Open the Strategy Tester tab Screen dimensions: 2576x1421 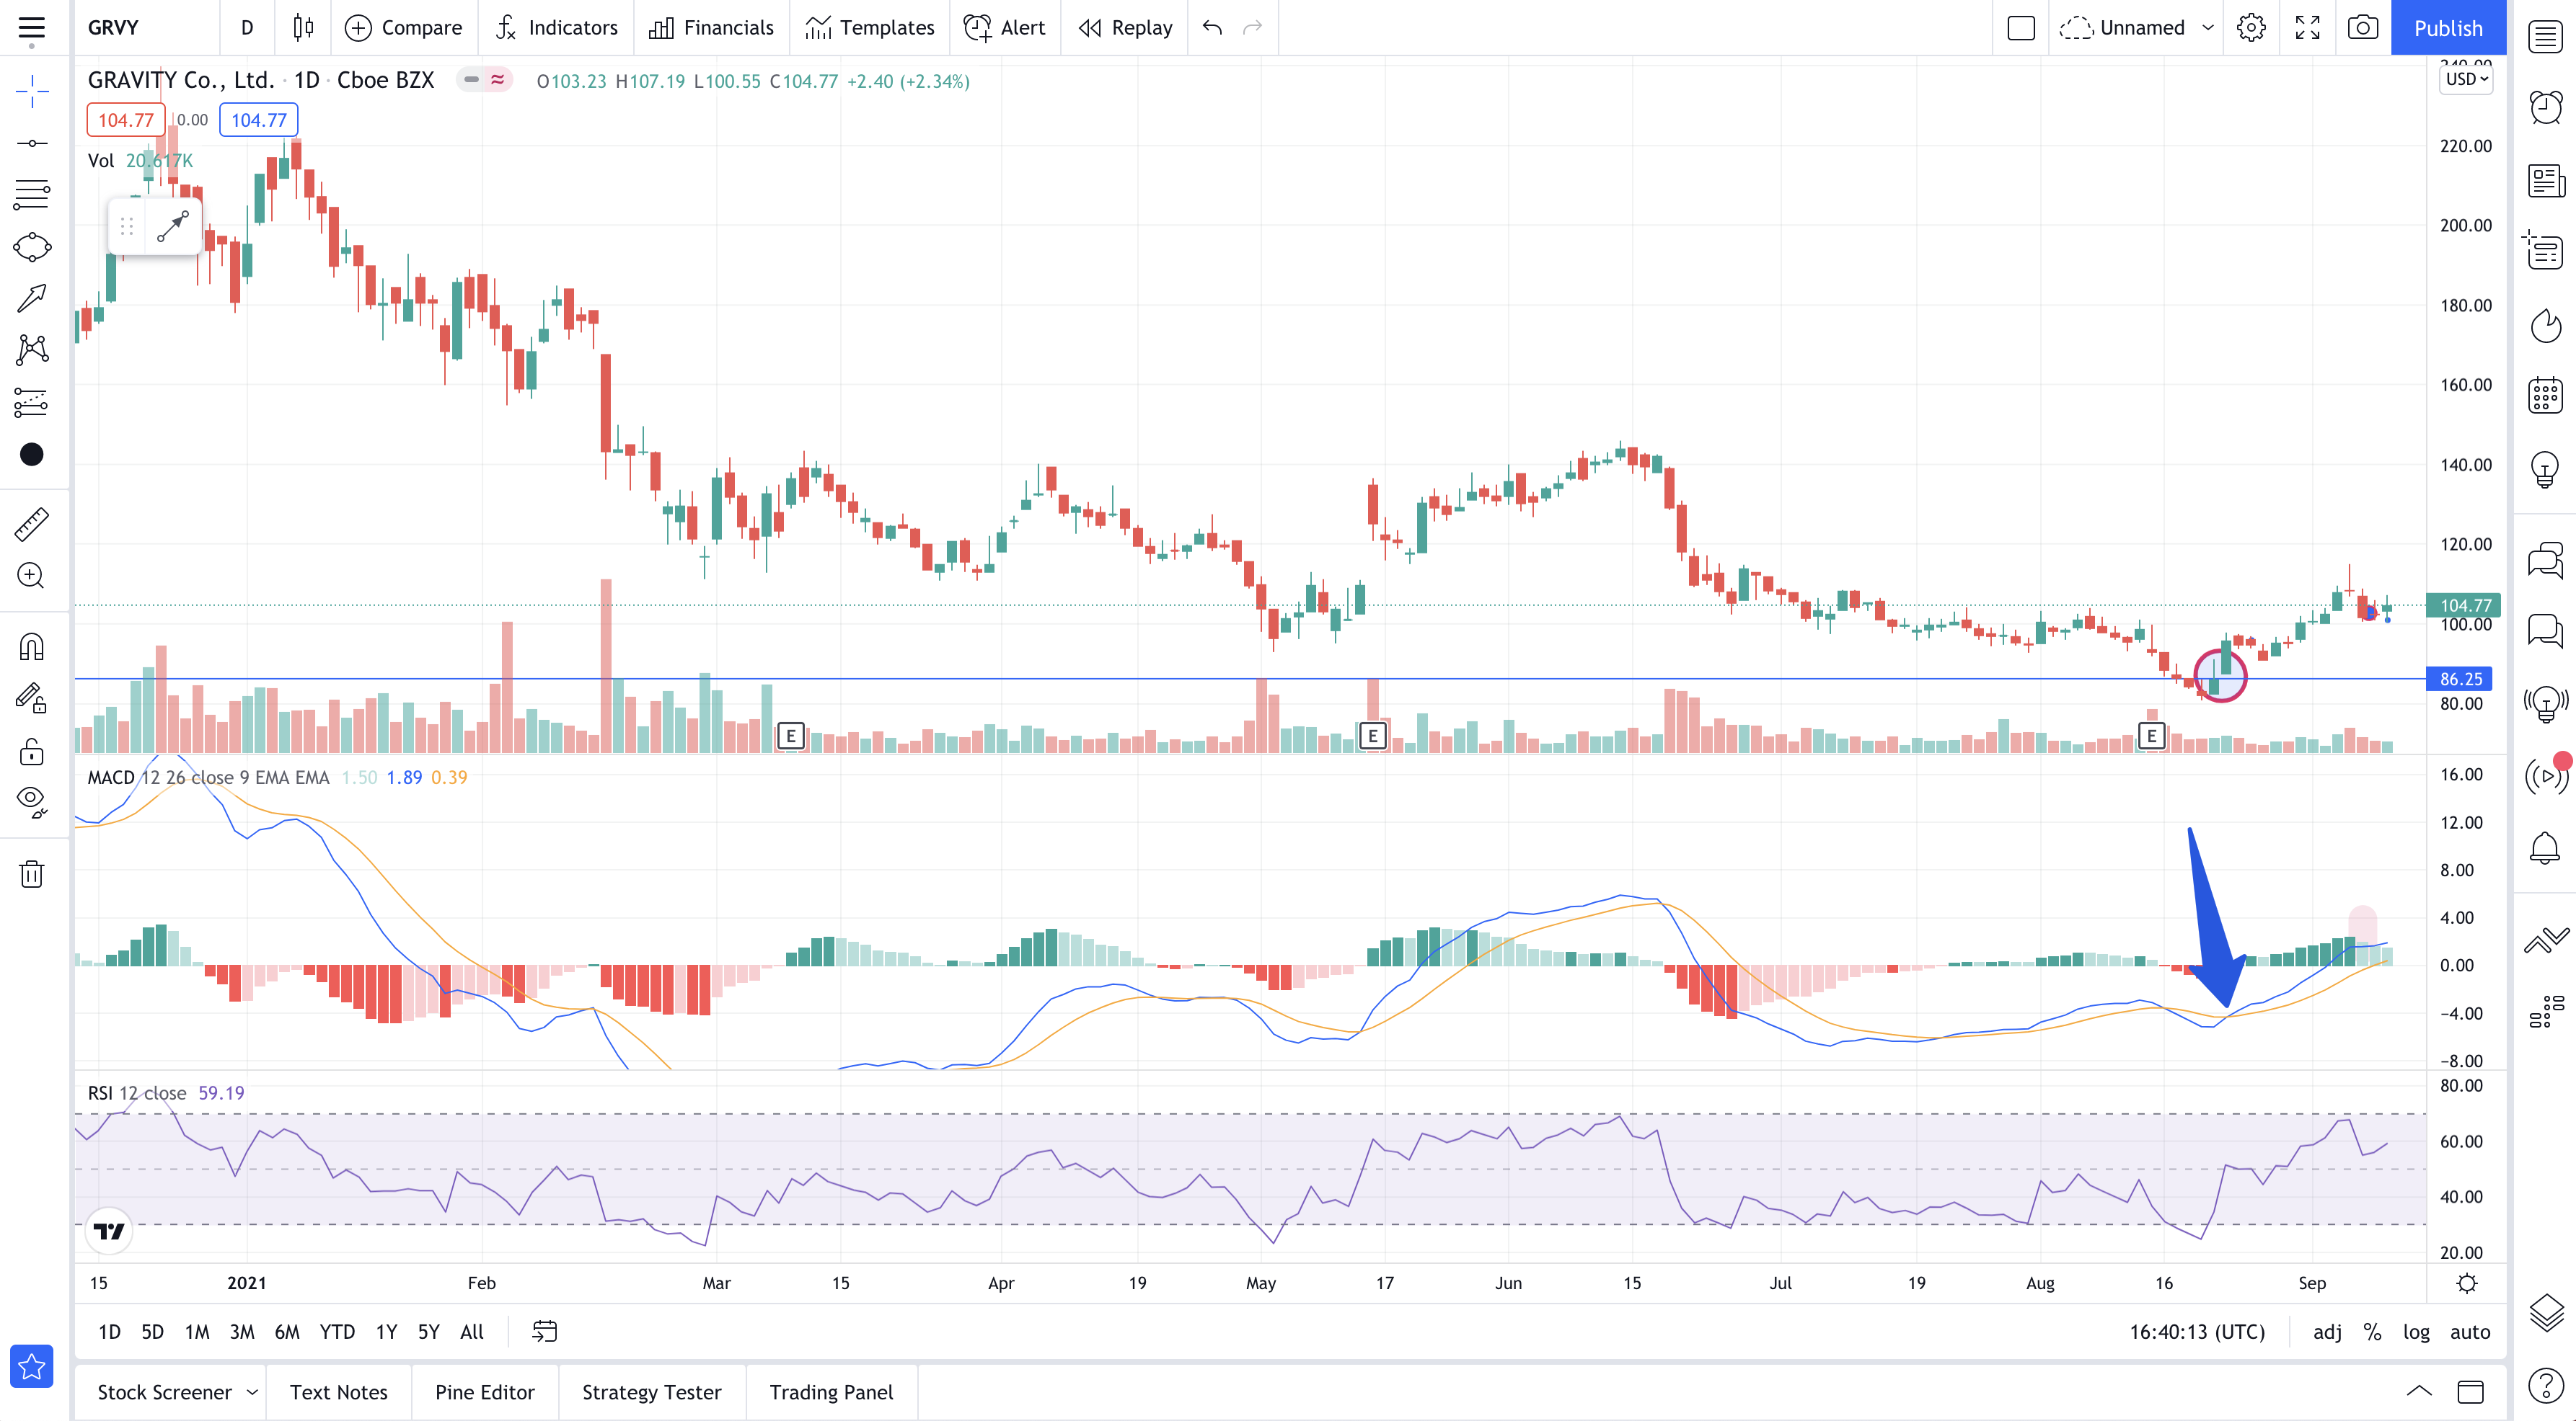point(651,1392)
